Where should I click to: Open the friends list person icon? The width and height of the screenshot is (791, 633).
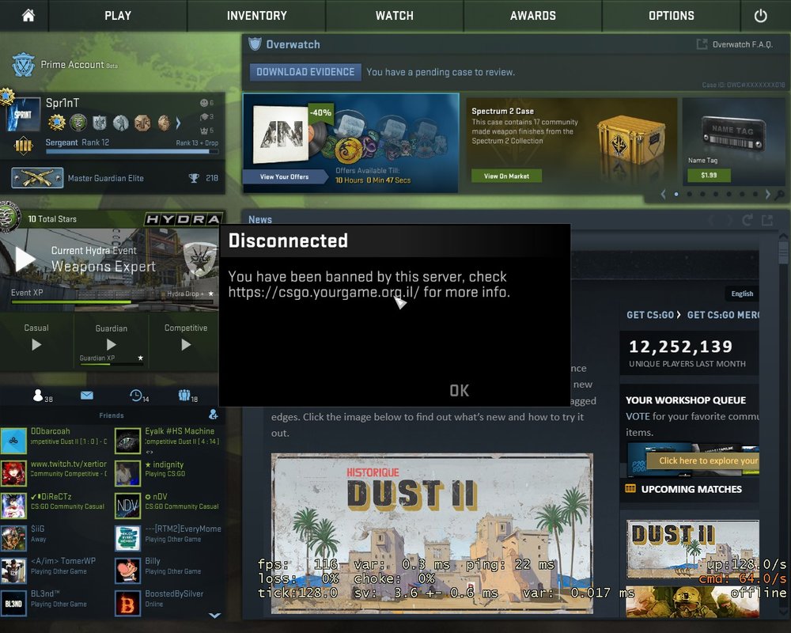(x=37, y=396)
